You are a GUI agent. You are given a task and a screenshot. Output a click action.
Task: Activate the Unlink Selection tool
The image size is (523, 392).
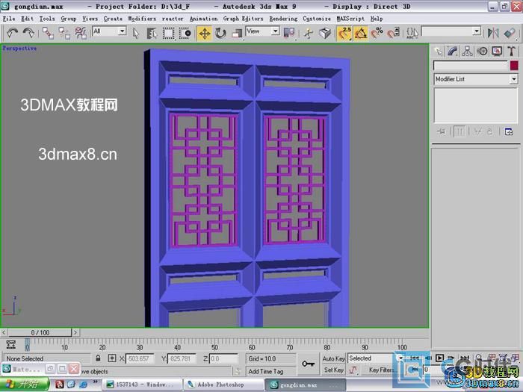point(64,33)
